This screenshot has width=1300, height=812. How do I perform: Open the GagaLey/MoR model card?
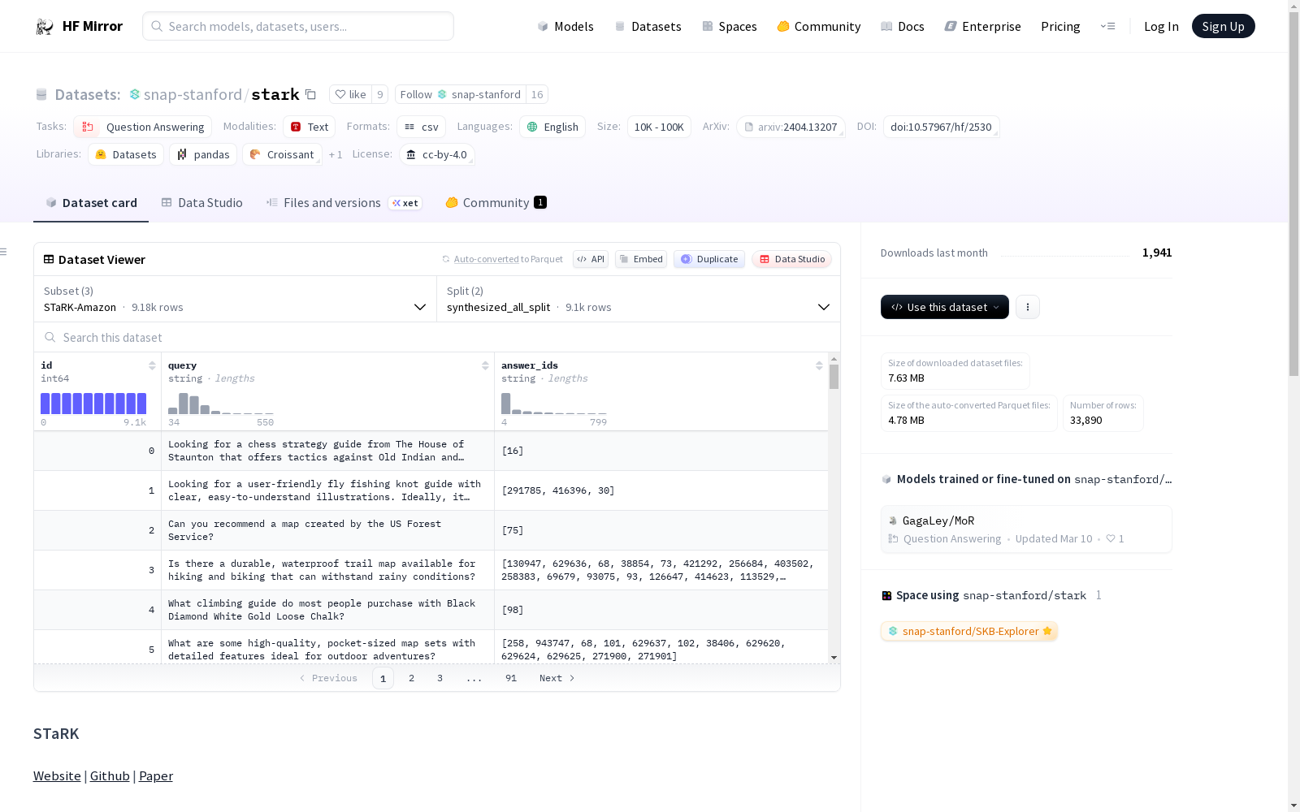(x=1026, y=529)
